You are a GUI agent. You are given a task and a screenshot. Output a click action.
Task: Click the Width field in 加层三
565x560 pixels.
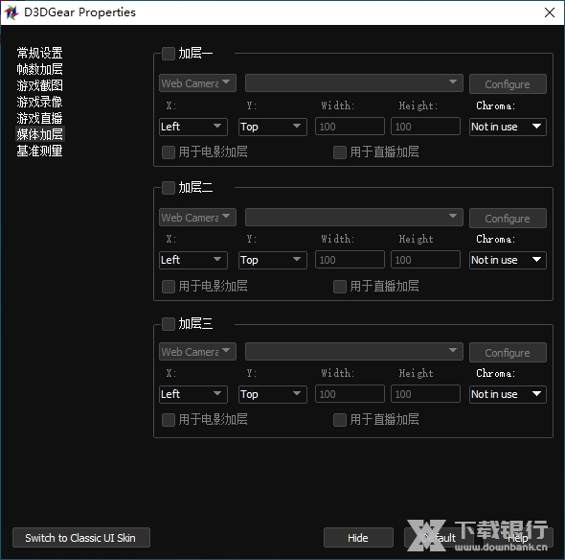point(350,394)
